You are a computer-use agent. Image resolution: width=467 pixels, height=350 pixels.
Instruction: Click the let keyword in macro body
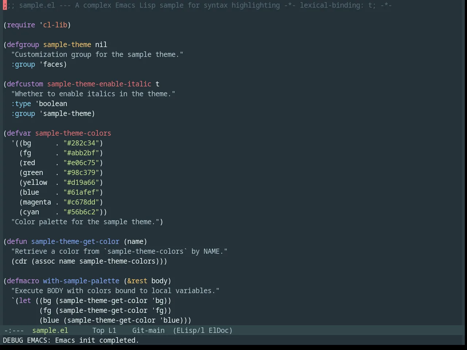click(25, 300)
